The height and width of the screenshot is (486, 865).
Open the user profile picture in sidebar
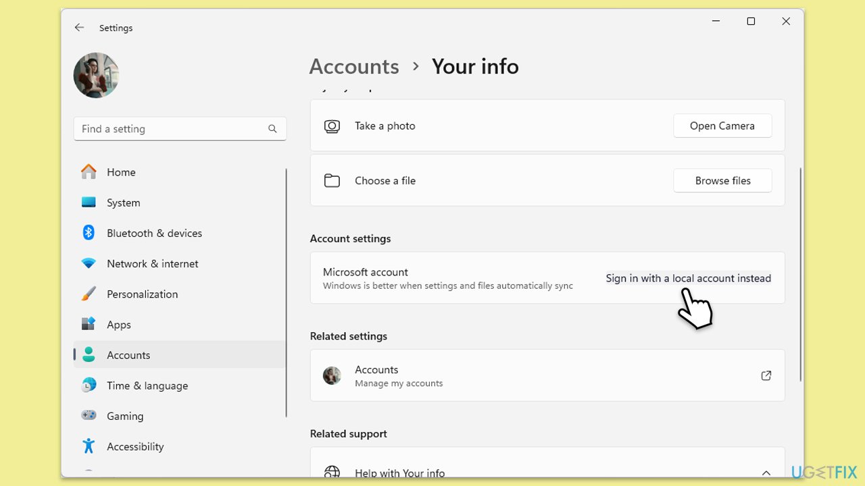pos(96,75)
